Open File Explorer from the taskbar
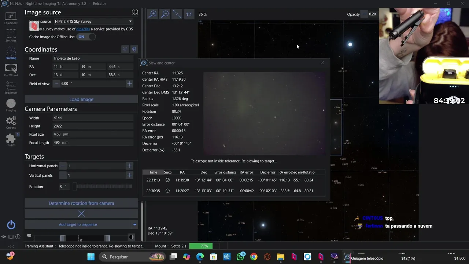469x264 pixels. (280, 257)
